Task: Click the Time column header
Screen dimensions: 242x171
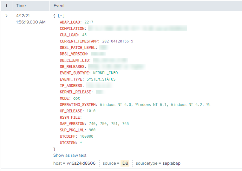Action: 21,6
